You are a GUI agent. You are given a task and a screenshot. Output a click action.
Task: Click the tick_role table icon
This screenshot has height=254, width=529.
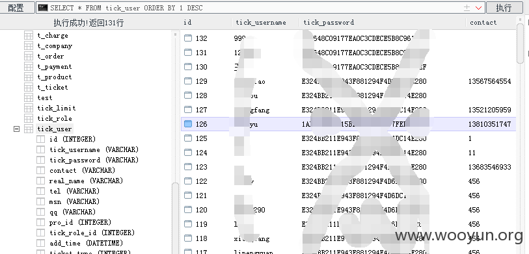[x=29, y=119]
